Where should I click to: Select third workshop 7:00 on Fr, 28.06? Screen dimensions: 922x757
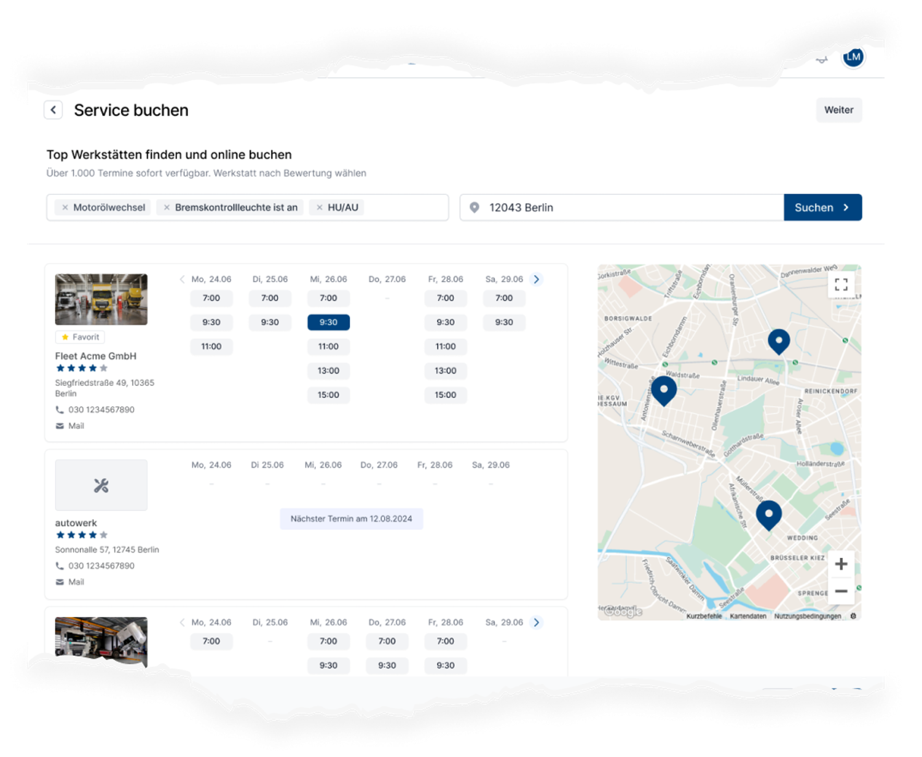[446, 641]
